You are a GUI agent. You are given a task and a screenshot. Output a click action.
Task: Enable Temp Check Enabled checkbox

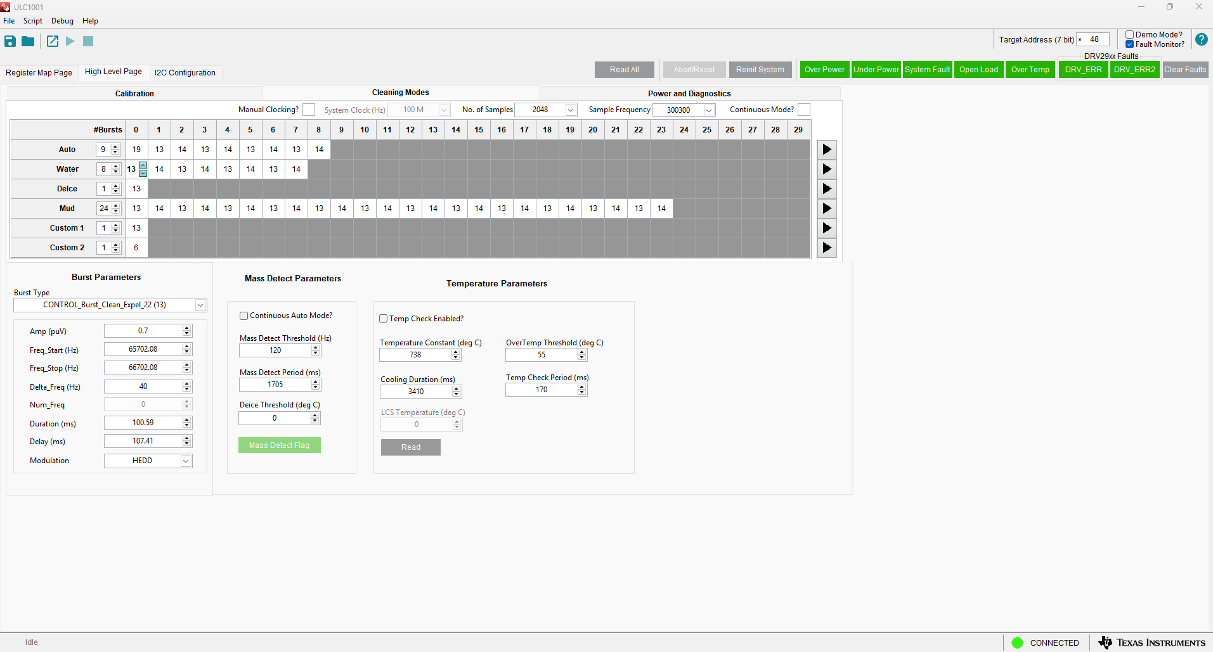pyautogui.click(x=384, y=319)
